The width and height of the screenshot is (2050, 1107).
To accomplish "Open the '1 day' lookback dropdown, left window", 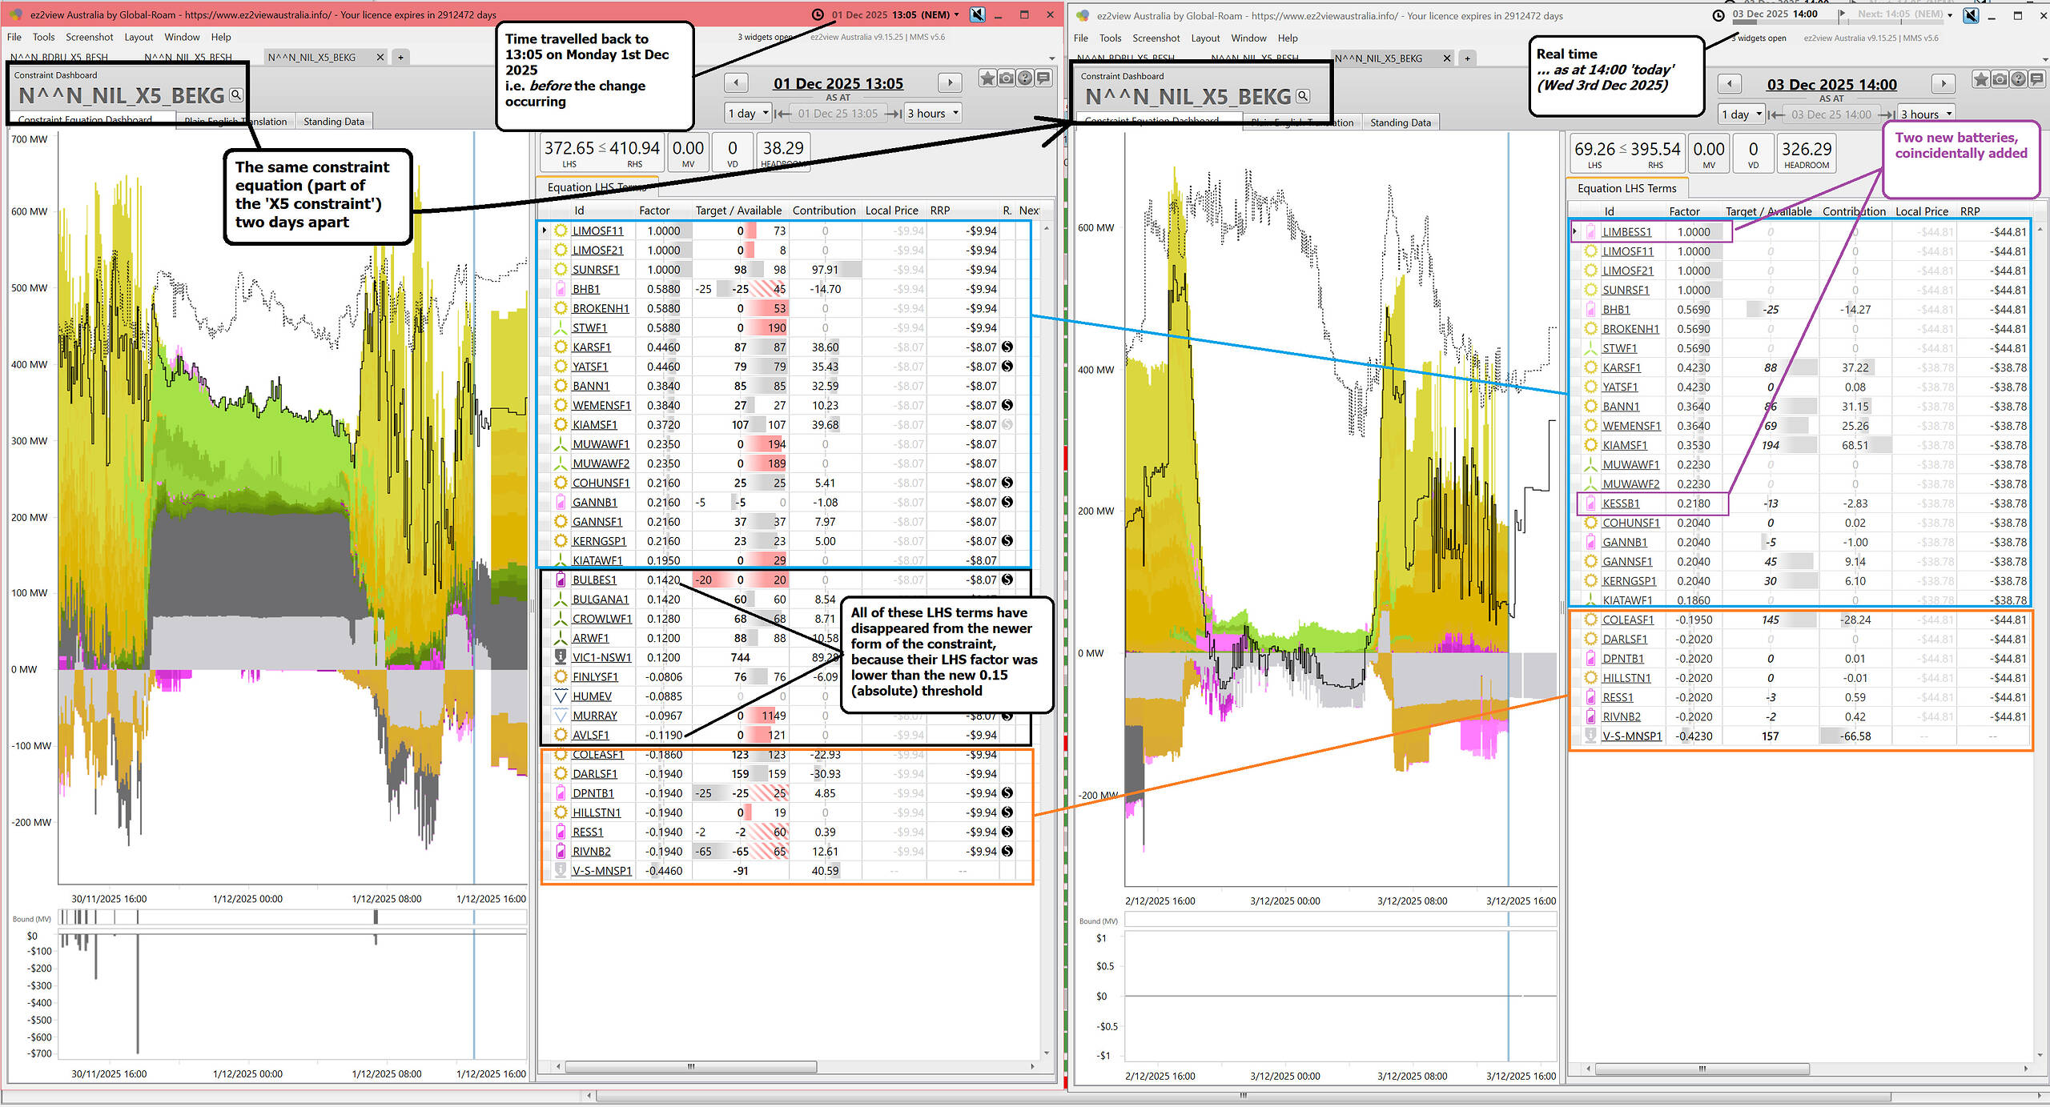I will pos(748,113).
